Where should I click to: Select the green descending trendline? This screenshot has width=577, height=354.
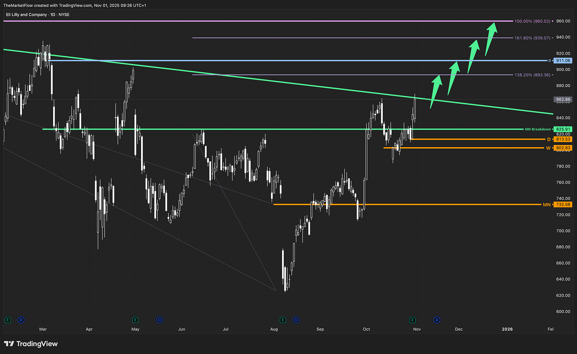click(x=277, y=82)
